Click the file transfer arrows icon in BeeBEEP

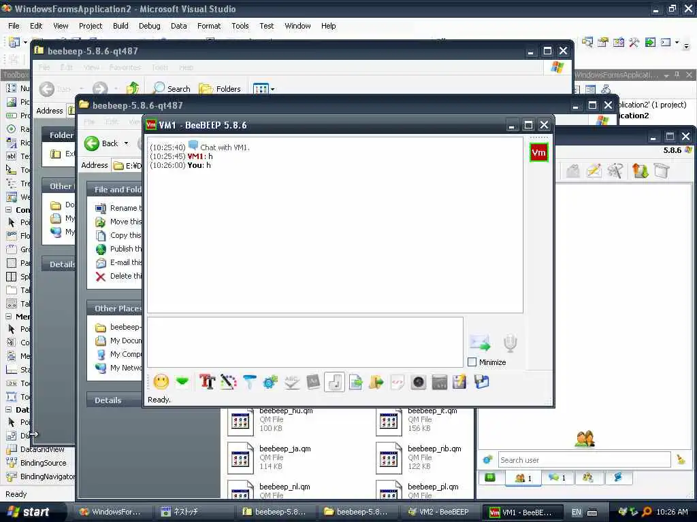click(x=641, y=171)
